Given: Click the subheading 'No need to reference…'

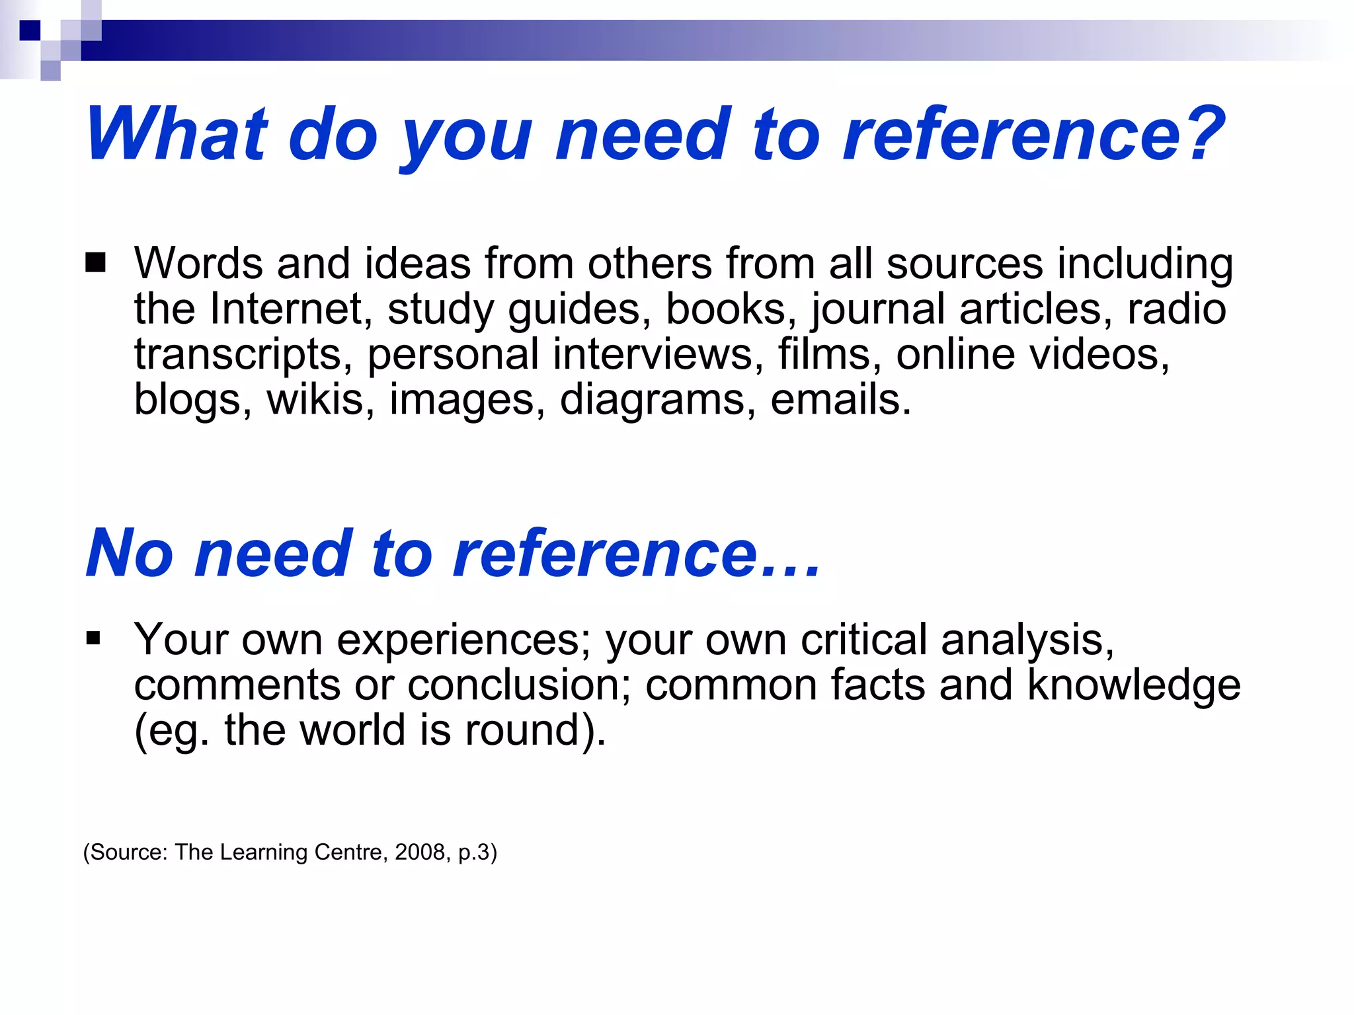Looking at the screenshot, I should coord(454,553).
